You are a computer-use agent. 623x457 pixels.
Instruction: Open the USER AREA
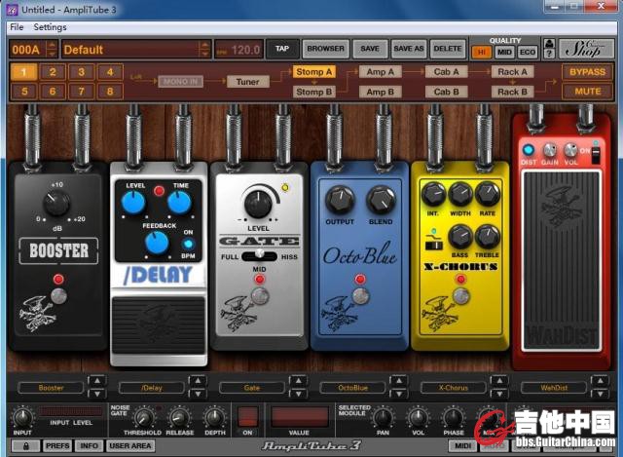129,446
